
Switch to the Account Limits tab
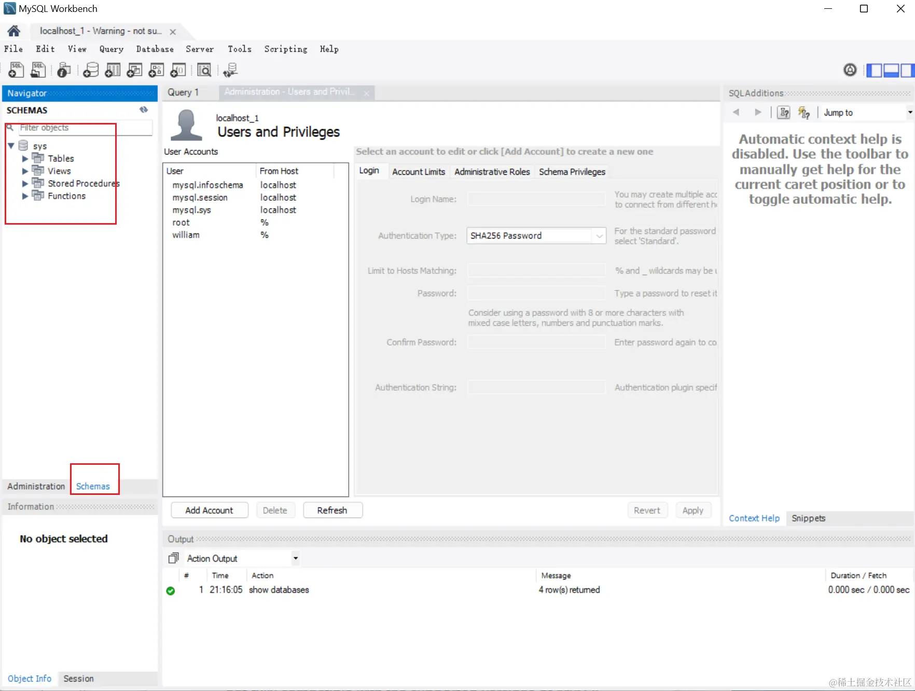click(419, 172)
